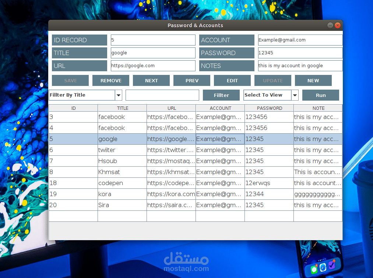
Task: Open the Select To View dropdown arrow
Action: pyautogui.click(x=295, y=95)
